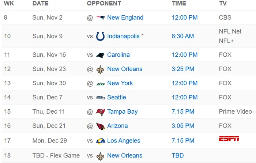This screenshot has width=256, height=163.
Task: Click the ESPN logo in week 17
Action: tap(229, 139)
